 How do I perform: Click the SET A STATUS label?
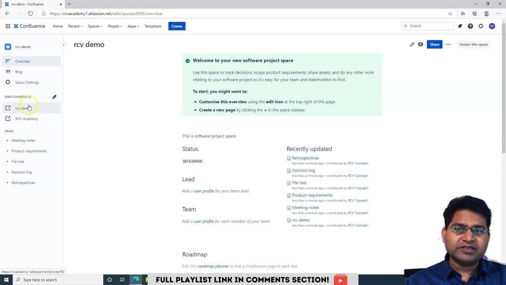click(x=193, y=161)
